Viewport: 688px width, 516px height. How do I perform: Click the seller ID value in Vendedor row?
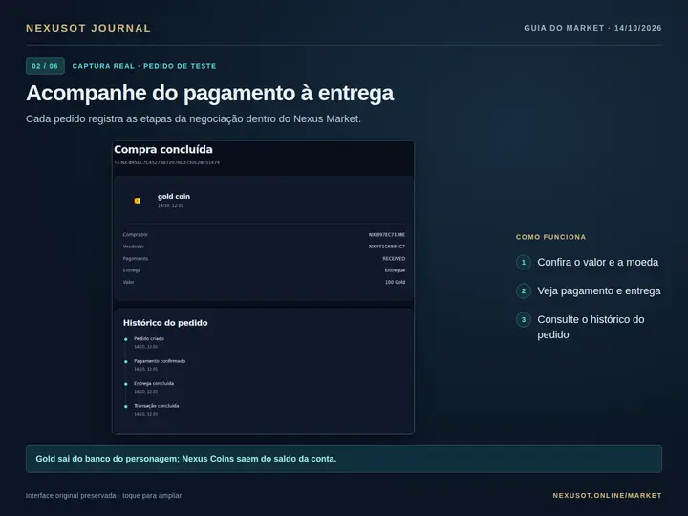point(387,247)
